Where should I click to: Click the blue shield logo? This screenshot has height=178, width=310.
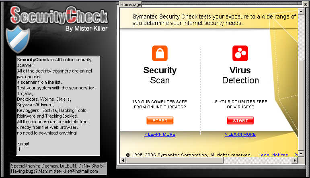coord(18,39)
